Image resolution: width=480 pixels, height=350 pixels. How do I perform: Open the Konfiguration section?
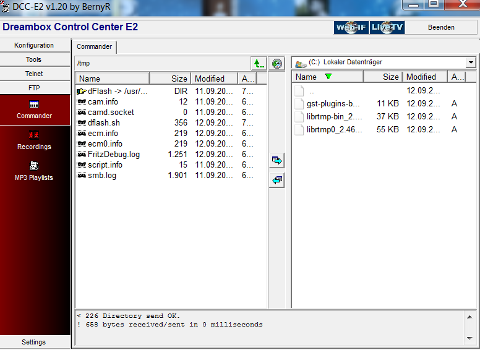tap(34, 45)
